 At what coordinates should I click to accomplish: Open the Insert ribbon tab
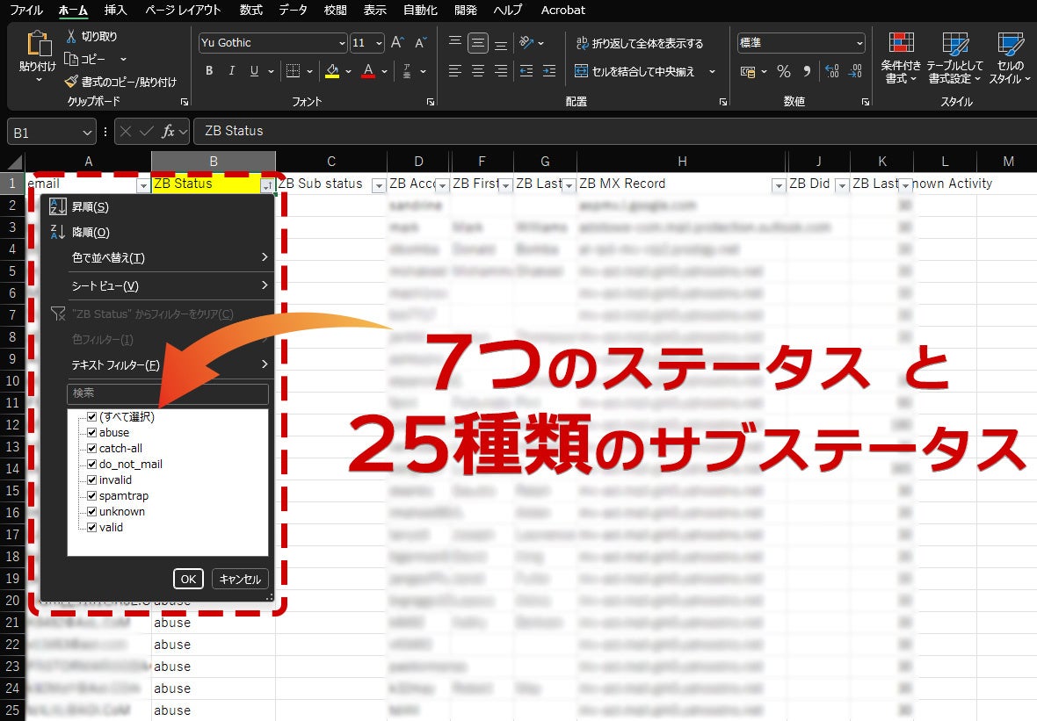pos(115,10)
